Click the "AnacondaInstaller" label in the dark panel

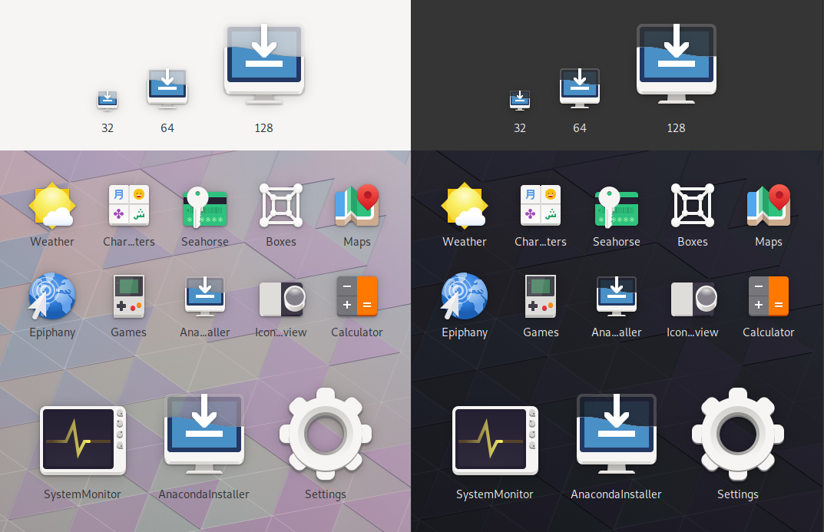pyautogui.click(x=617, y=494)
